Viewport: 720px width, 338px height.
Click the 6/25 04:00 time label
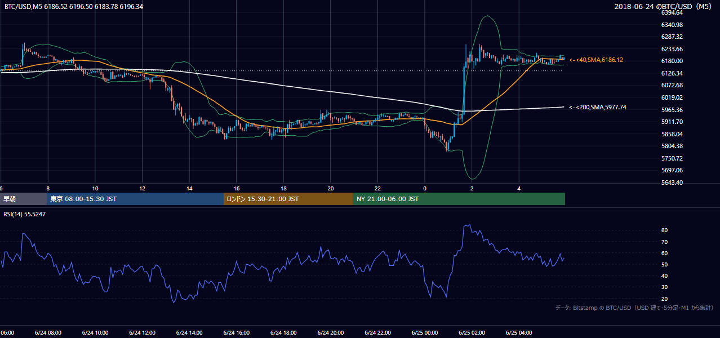point(518,333)
